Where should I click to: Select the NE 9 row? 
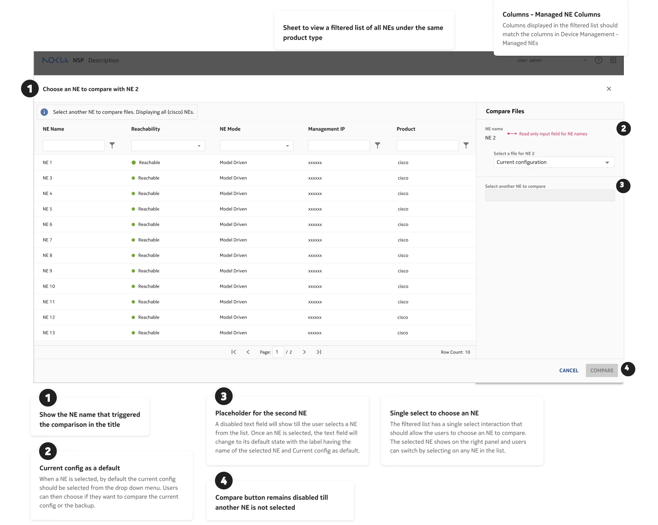tap(255, 271)
